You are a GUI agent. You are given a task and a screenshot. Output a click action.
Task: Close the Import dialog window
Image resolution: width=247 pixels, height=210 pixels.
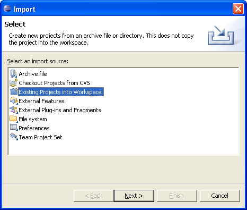click(x=238, y=9)
